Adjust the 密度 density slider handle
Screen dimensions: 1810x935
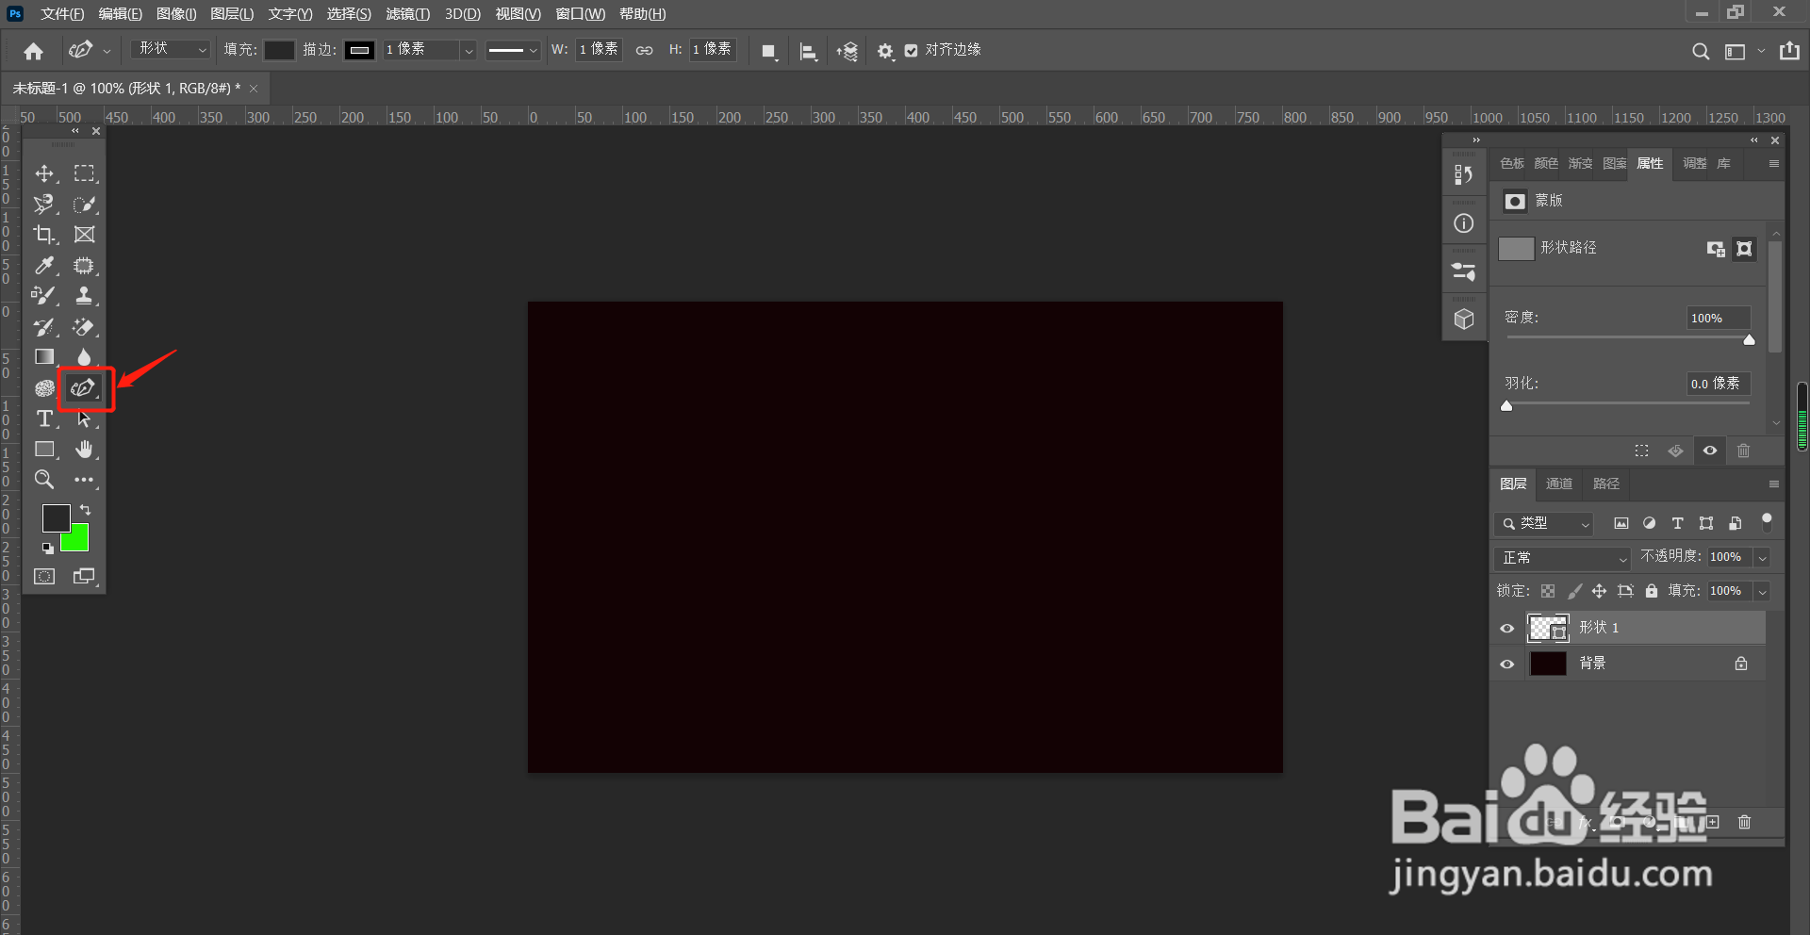pyautogui.click(x=1749, y=340)
